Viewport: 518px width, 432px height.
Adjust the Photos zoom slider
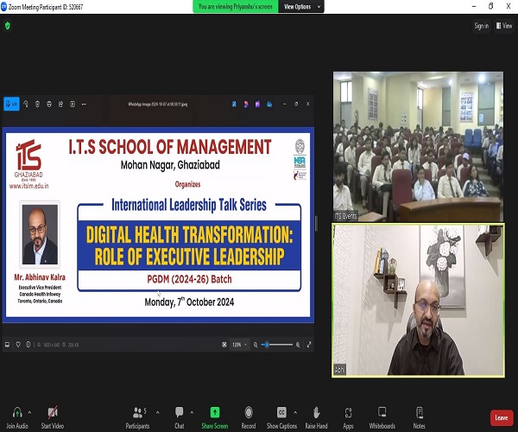277,345
